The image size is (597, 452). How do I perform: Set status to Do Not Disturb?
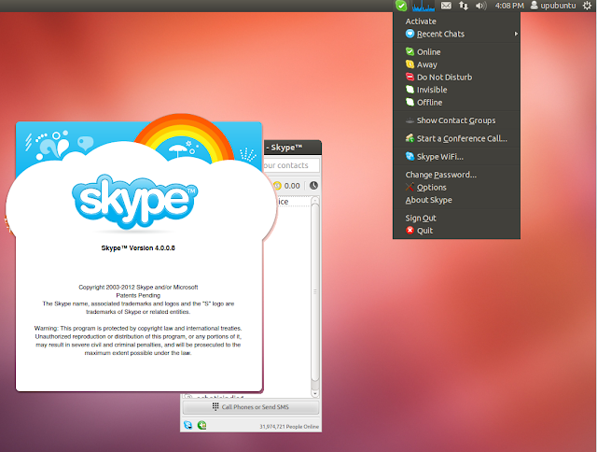click(456, 77)
